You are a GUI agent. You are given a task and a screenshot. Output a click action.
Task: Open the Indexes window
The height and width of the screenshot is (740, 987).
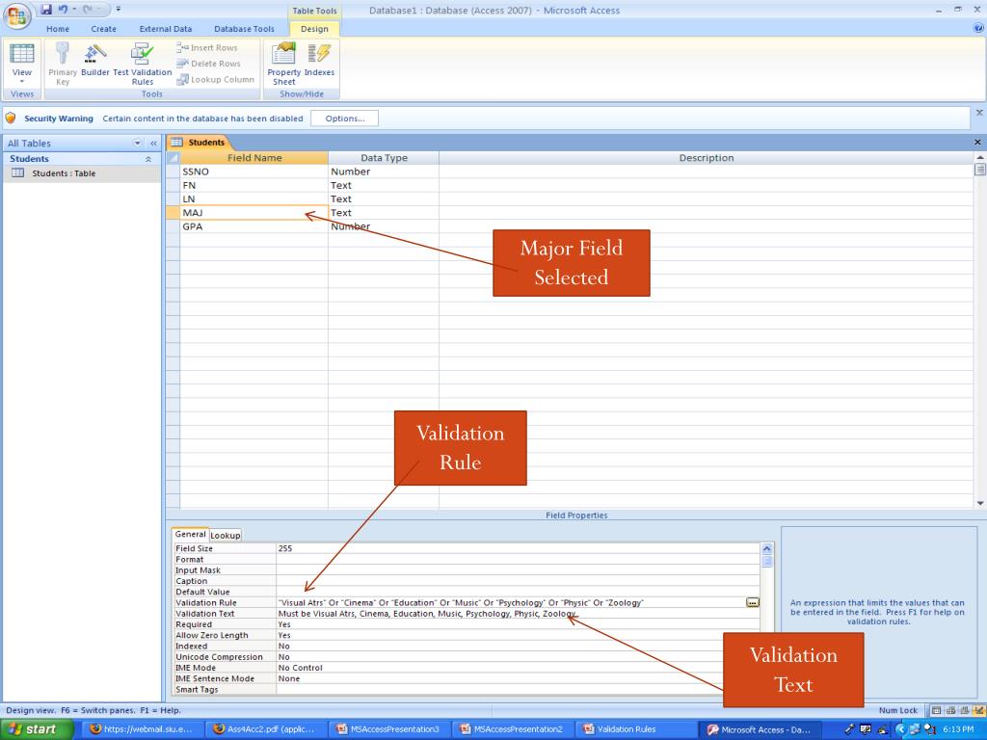click(320, 60)
